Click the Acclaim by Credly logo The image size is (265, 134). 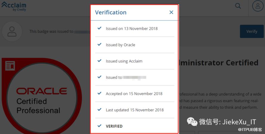14,6
